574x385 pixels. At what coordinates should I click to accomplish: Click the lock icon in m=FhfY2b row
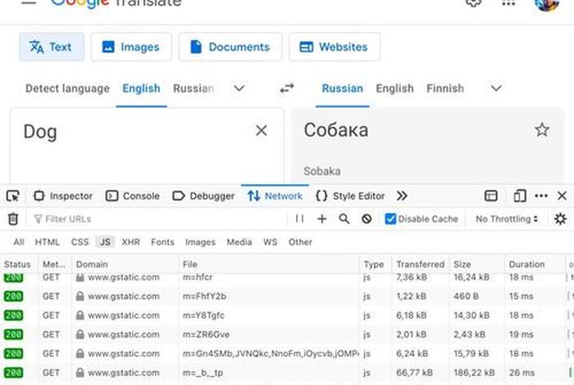tap(80, 296)
